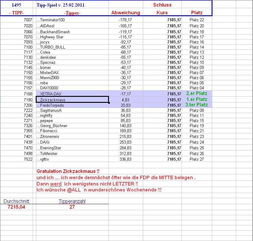Click deviation value -17,17
Screen dimensions: 253x241
(125, 94)
